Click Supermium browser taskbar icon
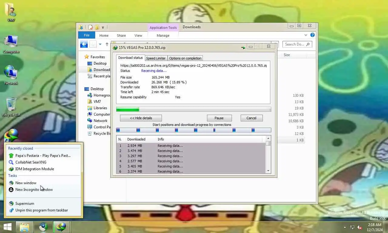The image size is (388, 233). pos(43,227)
